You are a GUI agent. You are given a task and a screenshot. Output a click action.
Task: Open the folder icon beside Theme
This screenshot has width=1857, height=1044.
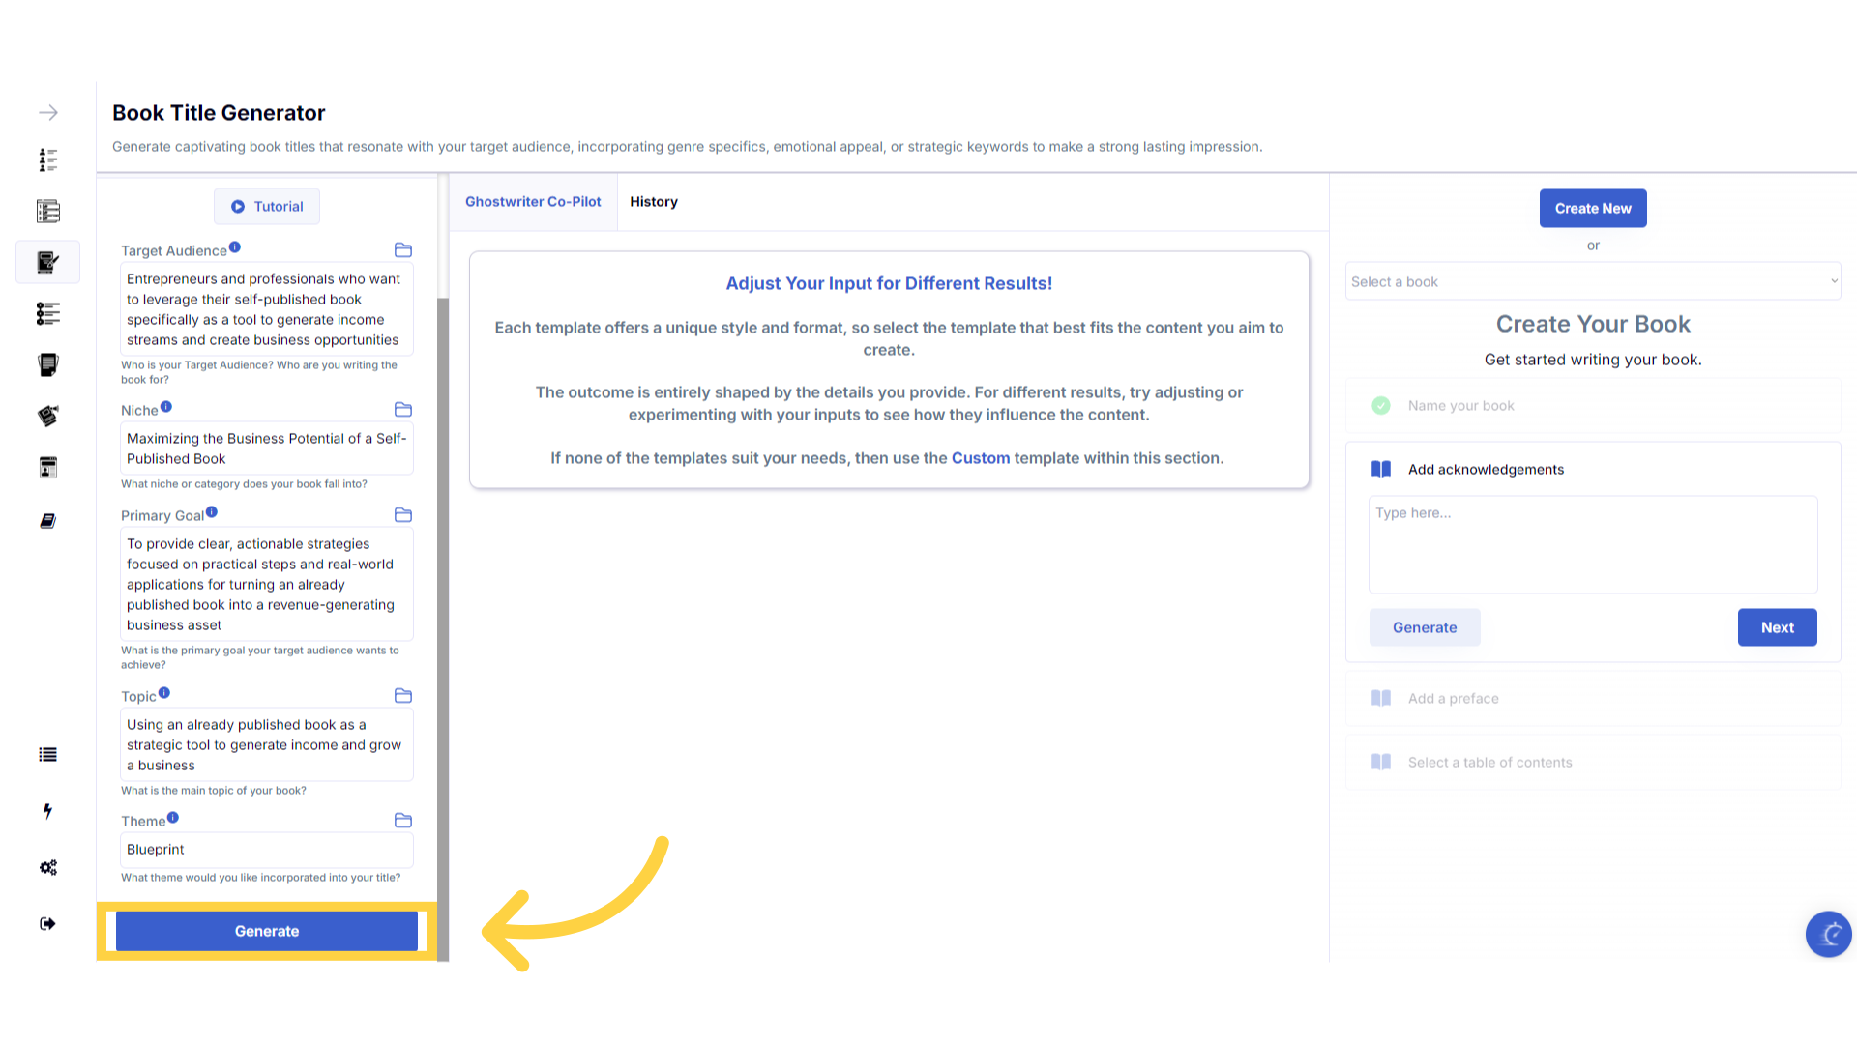[x=403, y=821]
